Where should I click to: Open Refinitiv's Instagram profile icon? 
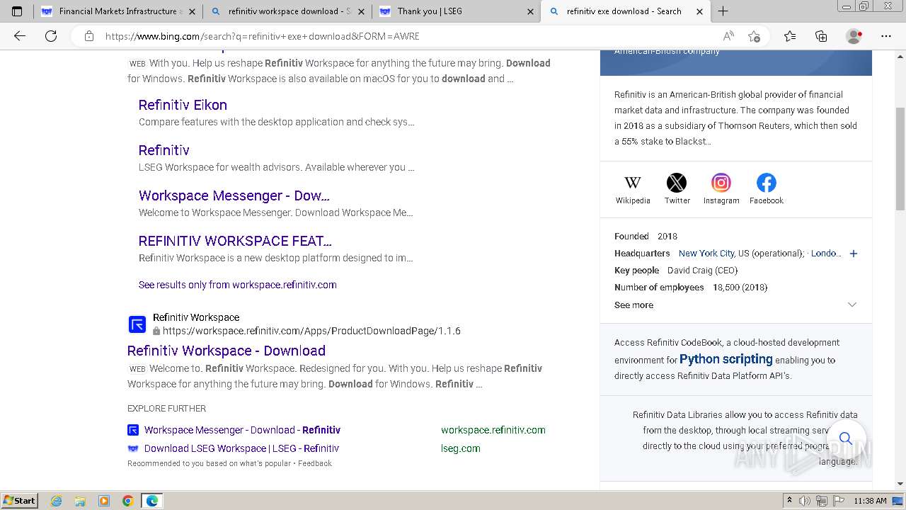721,183
